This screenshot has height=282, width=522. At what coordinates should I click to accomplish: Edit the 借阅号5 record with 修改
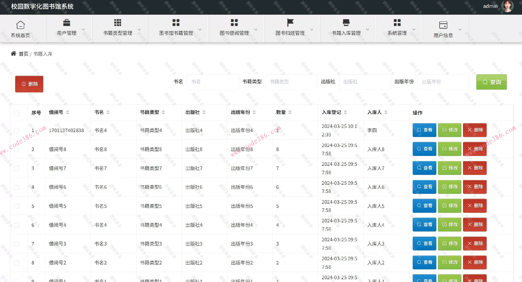tap(450, 206)
